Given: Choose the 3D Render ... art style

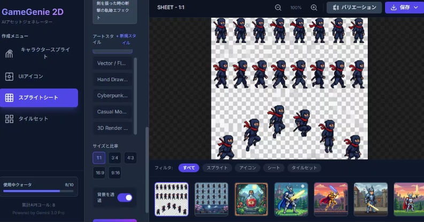Looking at the screenshot, I should pyautogui.click(x=112, y=128).
